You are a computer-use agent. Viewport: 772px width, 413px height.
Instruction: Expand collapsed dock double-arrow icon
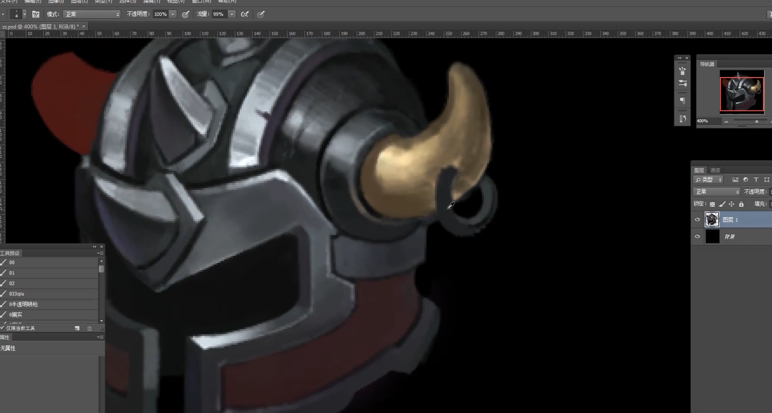click(679, 58)
